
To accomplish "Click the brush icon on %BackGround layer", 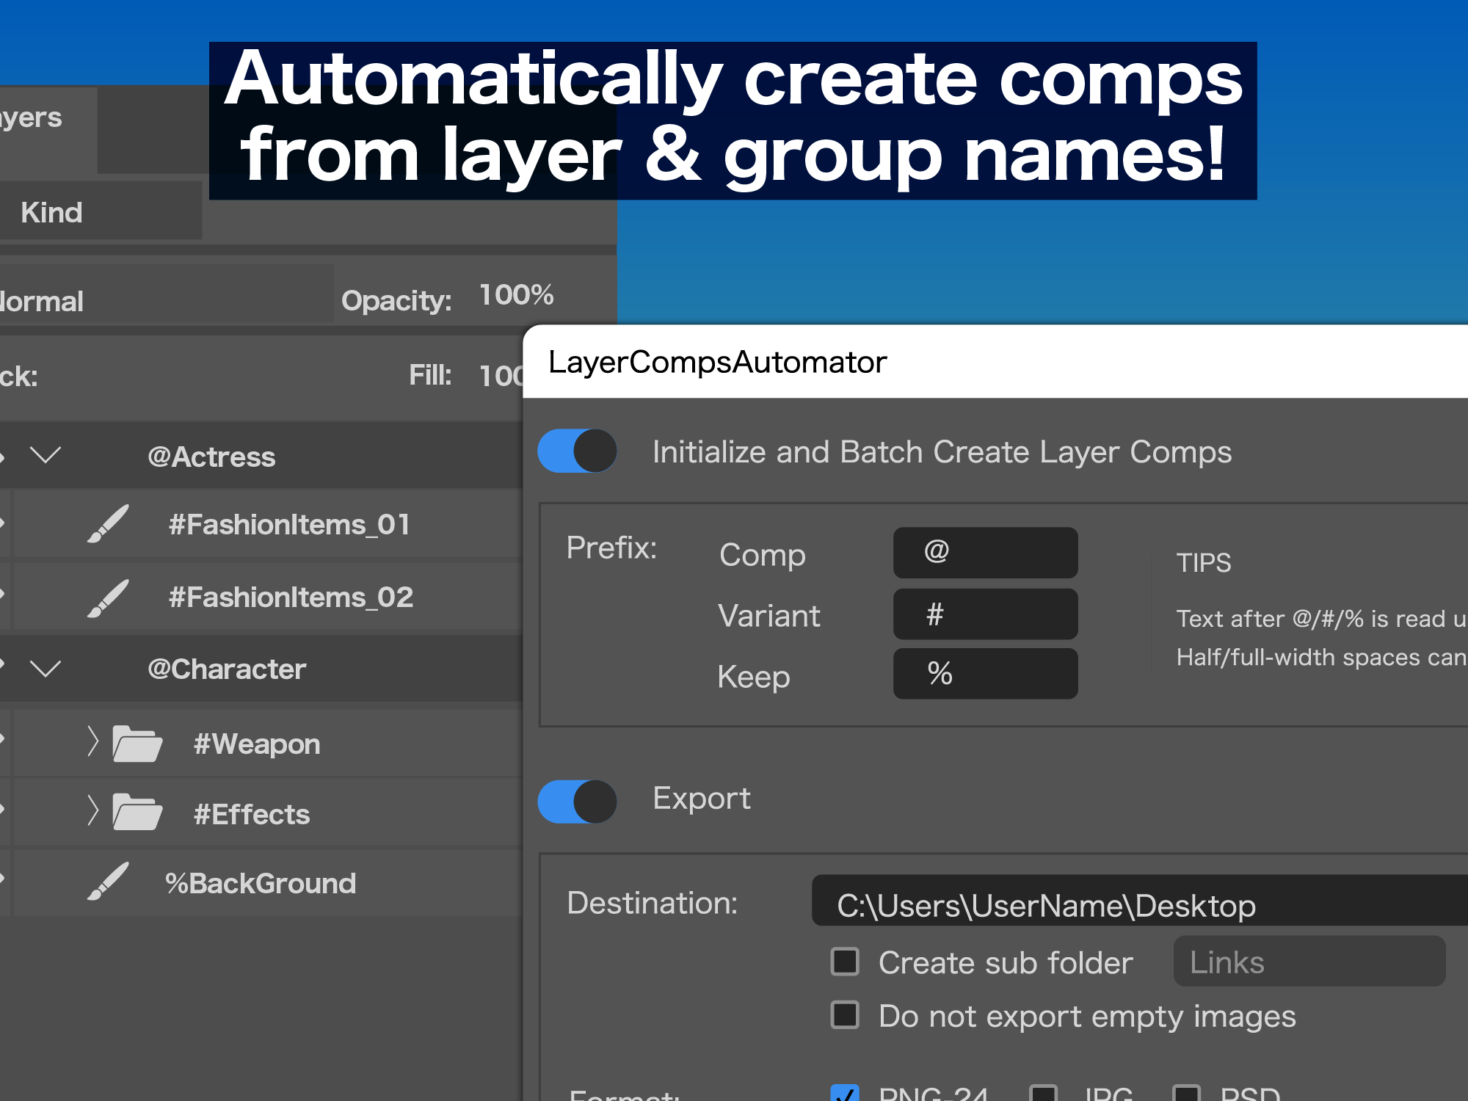I will click(x=108, y=882).
